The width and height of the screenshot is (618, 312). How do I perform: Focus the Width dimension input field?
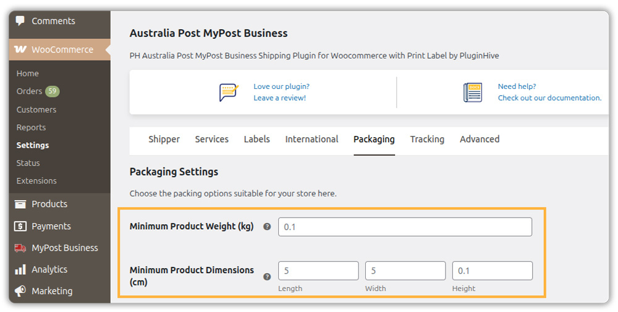pos(405,271)
